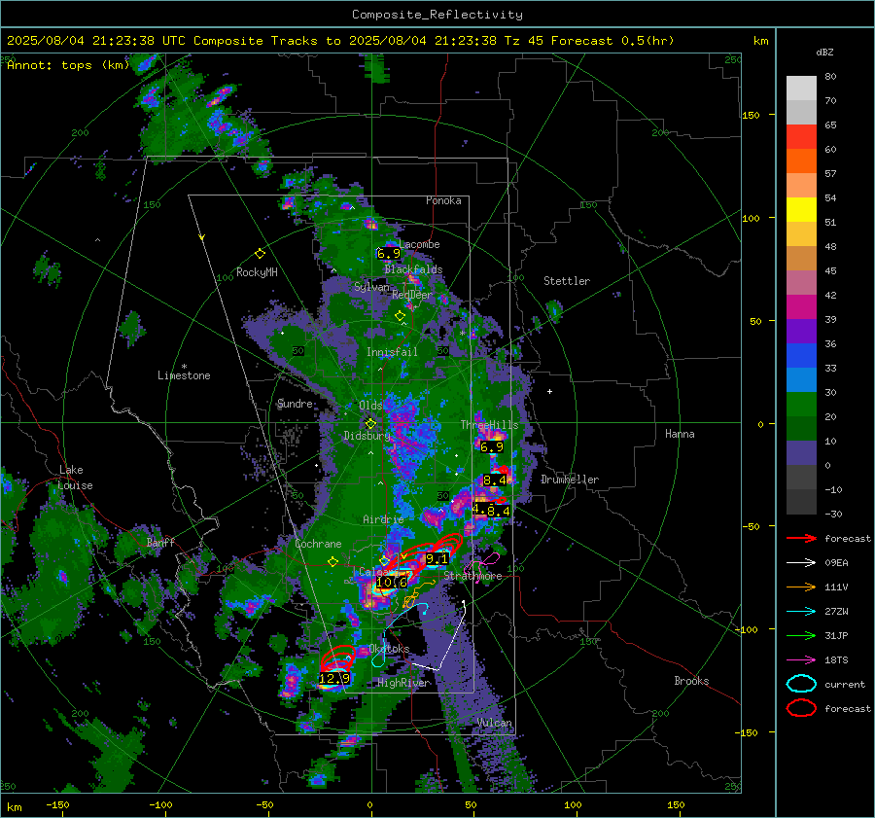Click the Sundre town label
875x818 pixels.
(x=295, y=404)
